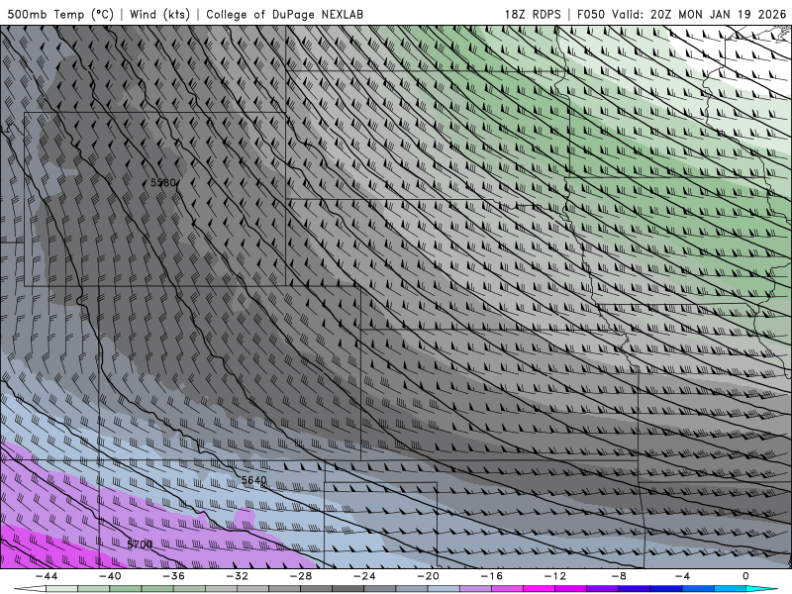Click the -36 colorbar label

(174, 576)
